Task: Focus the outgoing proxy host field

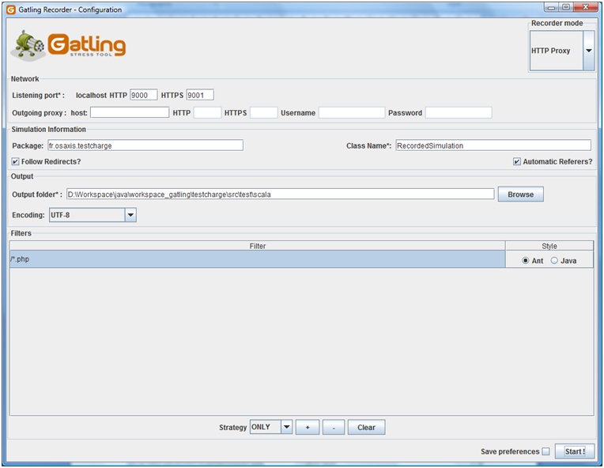Action: pos(130,112)
